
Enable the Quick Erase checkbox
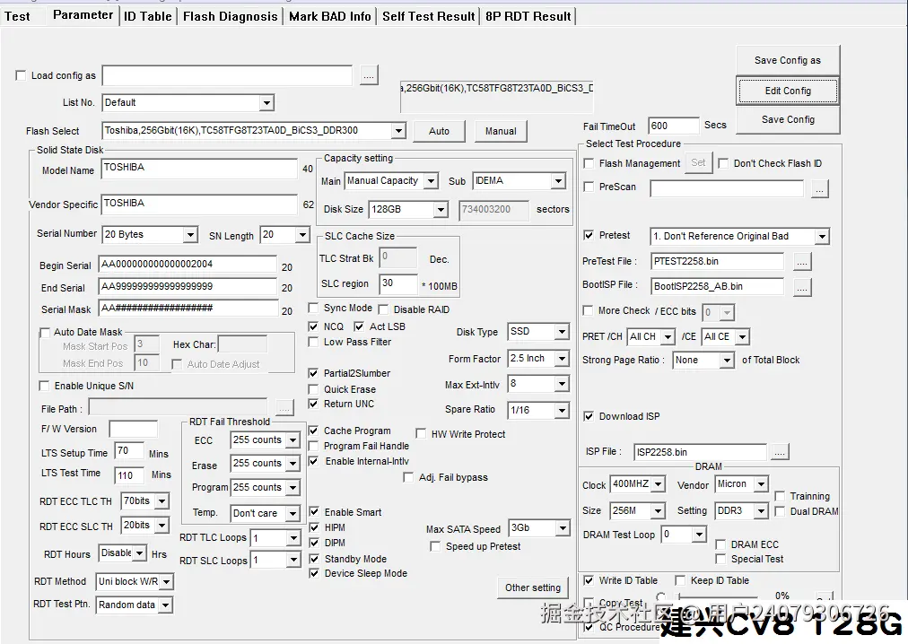tap(313, 389)
